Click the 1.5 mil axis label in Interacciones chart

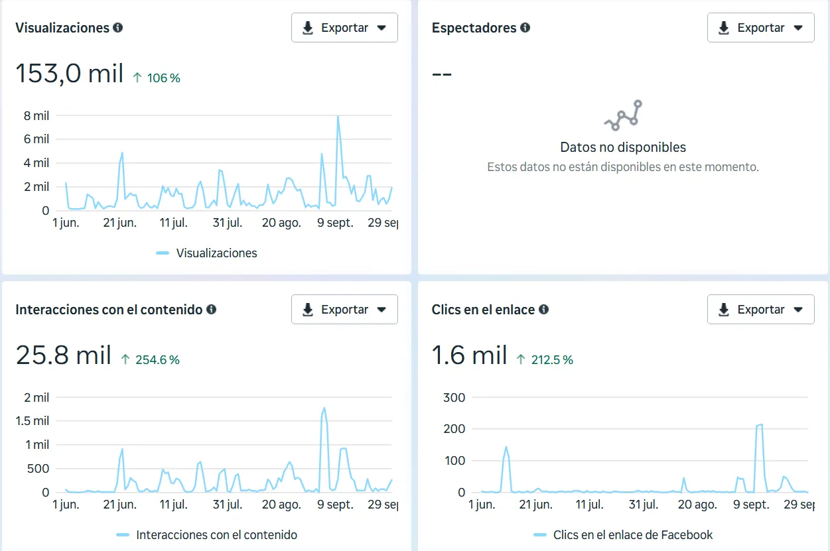click(x=33, y=421)
